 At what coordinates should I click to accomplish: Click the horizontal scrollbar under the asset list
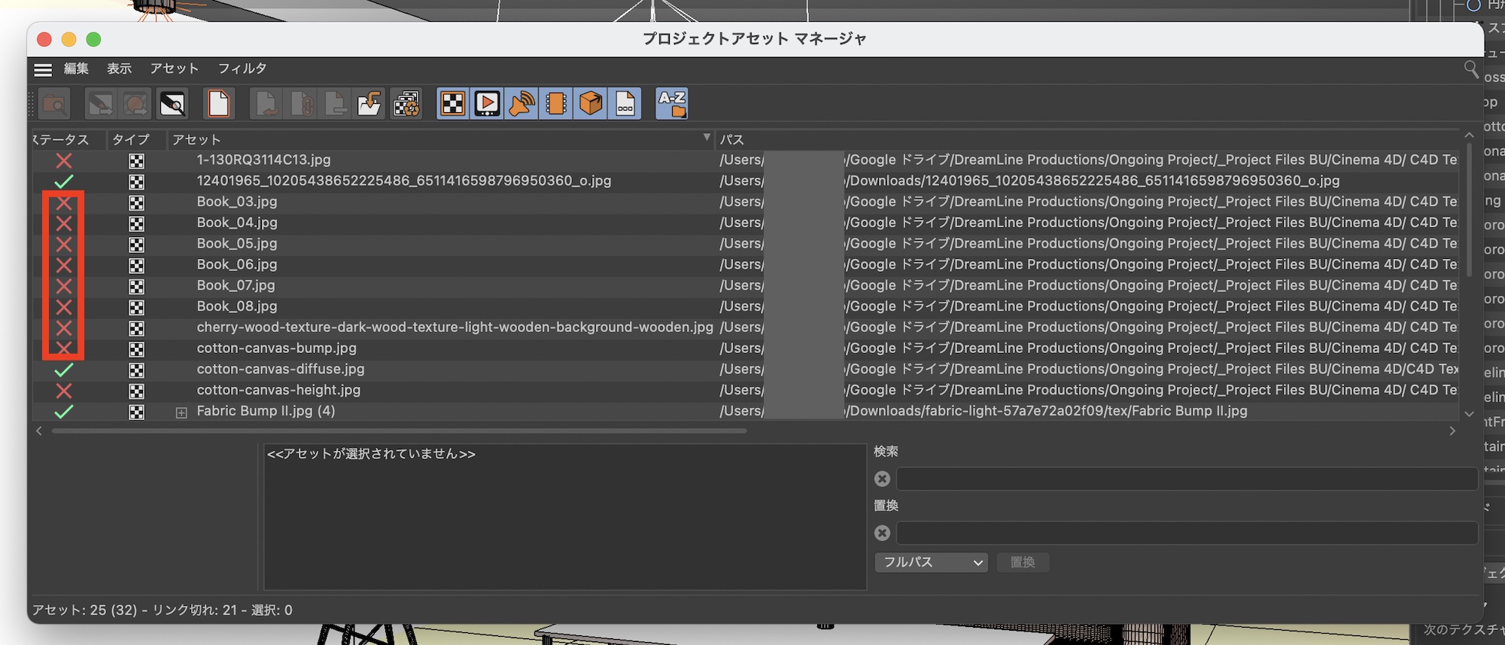point(399,431)
